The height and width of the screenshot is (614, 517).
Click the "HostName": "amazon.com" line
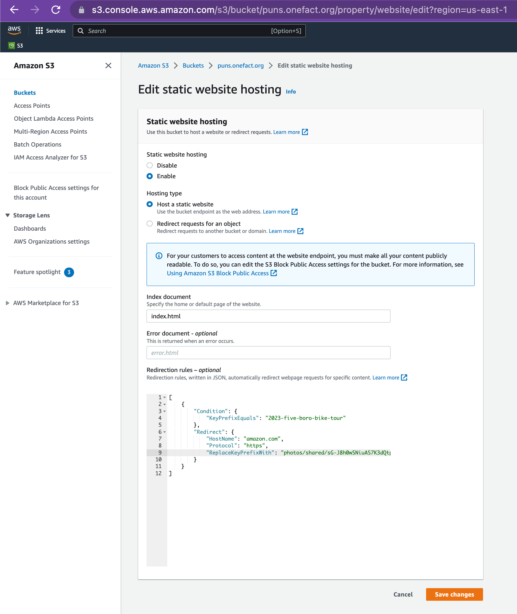[x=245, y=439]
